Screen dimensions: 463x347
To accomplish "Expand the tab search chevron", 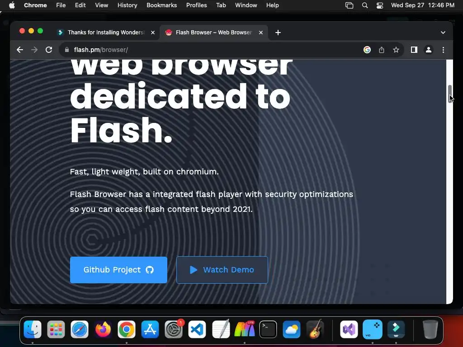I will (x=443, y=33).
